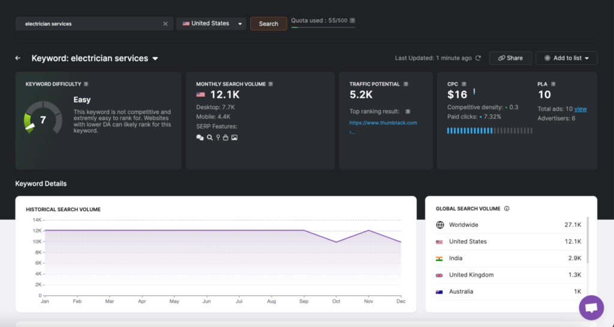Click the image pack SERP feature icon
Screen dimensions: 614x327
click(234, 137)
